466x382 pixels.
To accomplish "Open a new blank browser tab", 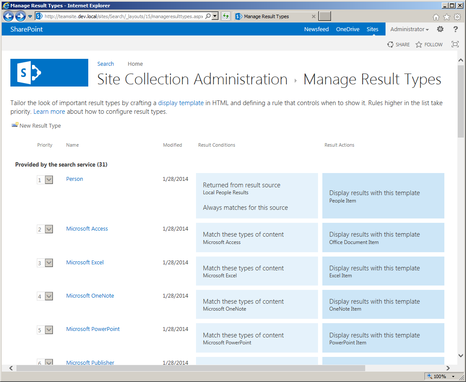I will [x=325, y=16].
